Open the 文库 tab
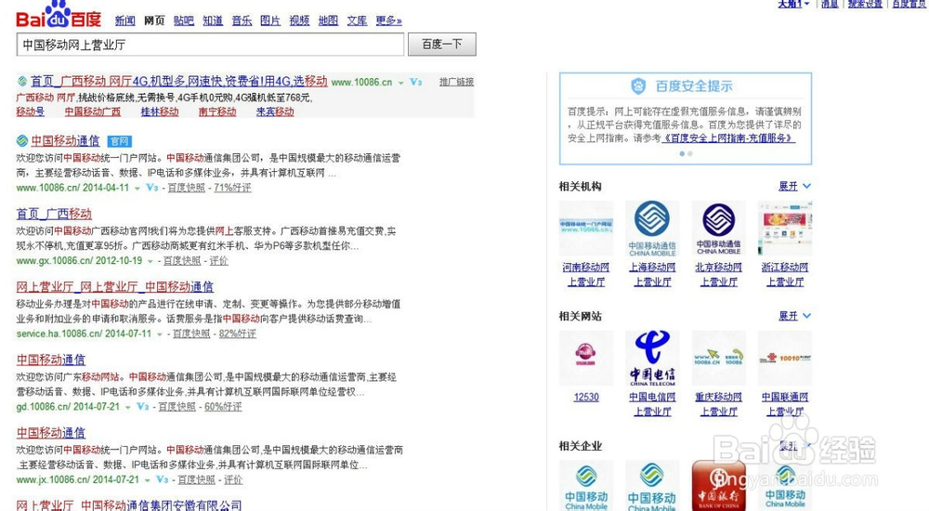This screenshot has height=511, width=929. click(x=358, y=20)
